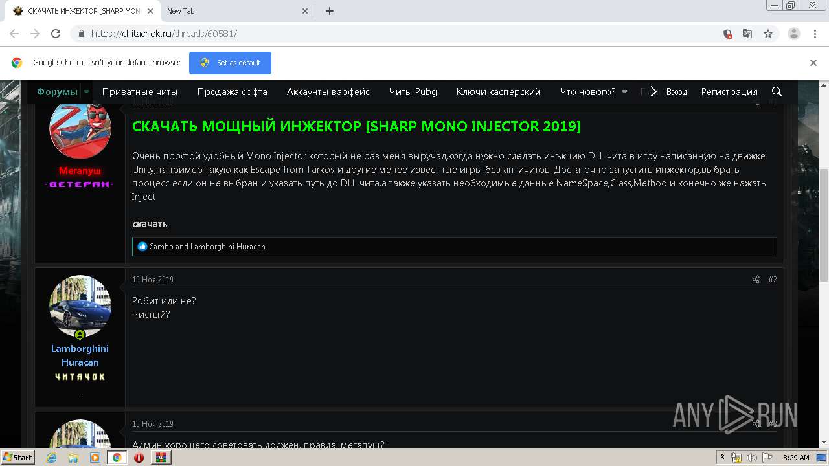Go forward with the browser forward arrow
829x466 pixels.
pos(35,34)
